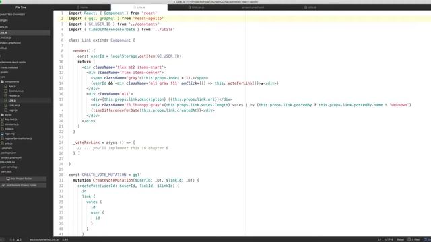Switch to the utils.js editor tab
This screenshot has height=242, width=431.
tap(310, 7)
